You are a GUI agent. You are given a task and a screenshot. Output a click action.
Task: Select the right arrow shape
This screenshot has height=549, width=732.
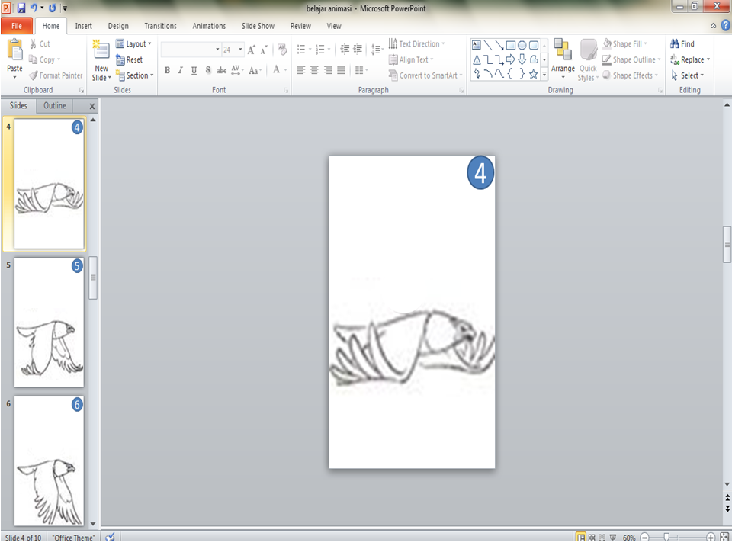pyautogui.click(x=511, y=59)
